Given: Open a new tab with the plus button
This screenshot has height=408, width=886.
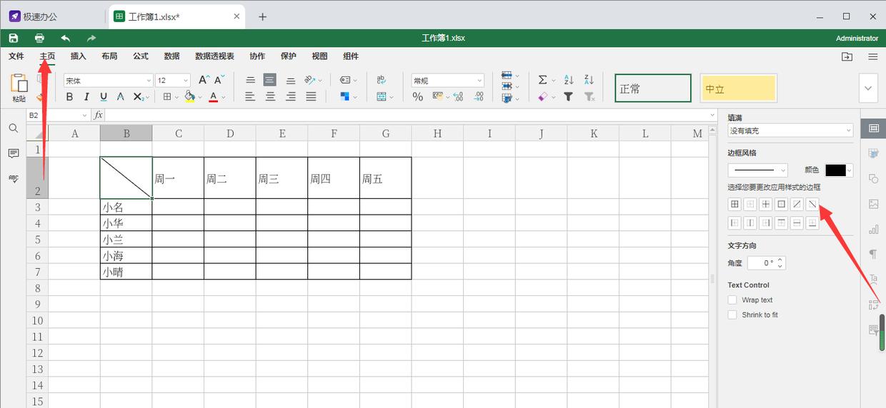Looking at the screenshot, I should coord(262,16).
